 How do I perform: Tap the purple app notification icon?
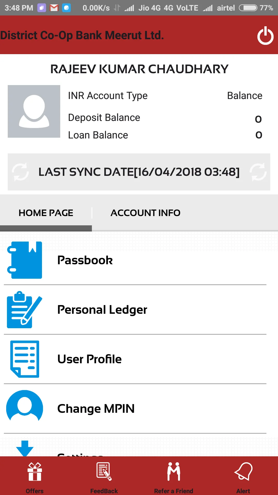[42, 8]
